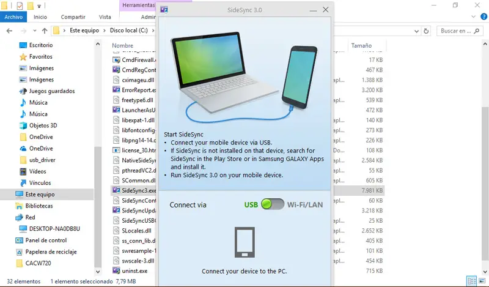Switch to the Compartir ribbon tab
The height and width of the screenshot is (287, 489).
pos(73,17)
